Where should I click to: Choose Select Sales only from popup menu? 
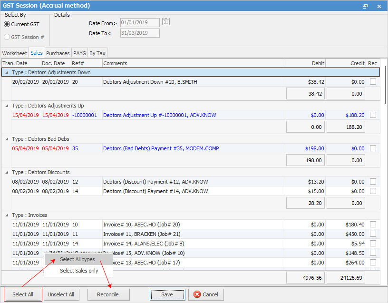(x=79, y=271)
